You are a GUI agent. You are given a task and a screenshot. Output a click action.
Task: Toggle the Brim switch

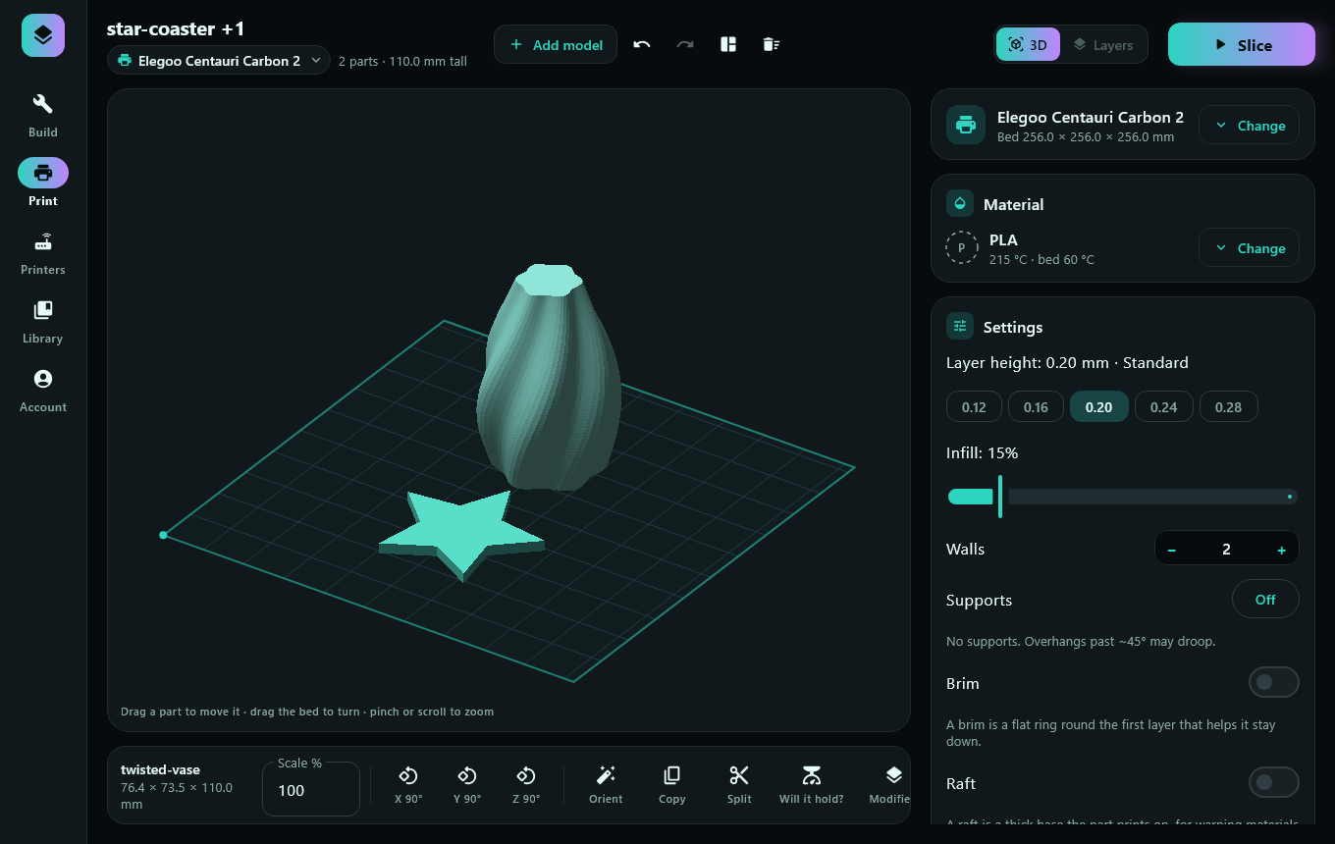click(1273, 682)
